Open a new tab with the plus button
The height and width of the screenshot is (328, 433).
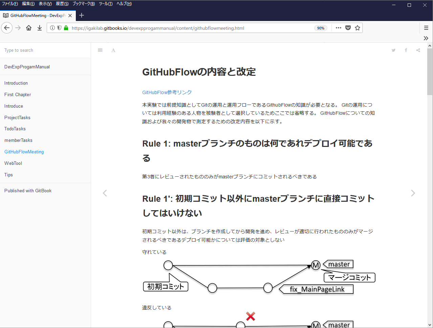click(82, 15)
